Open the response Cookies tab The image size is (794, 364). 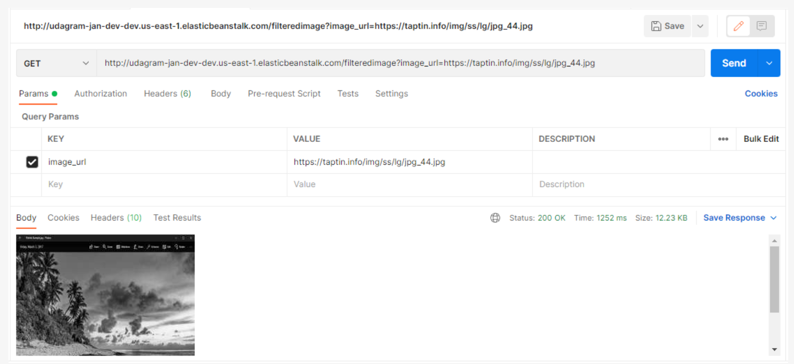coord(63,218)
